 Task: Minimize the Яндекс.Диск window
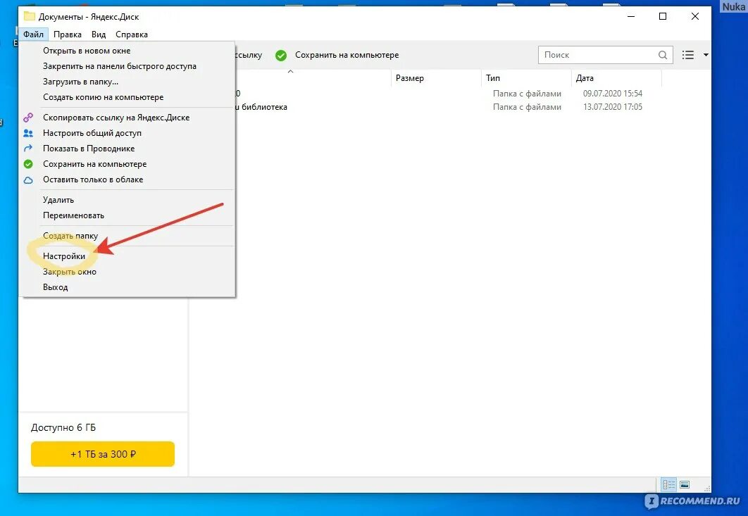pyautogui.click(x=631, y=17)
